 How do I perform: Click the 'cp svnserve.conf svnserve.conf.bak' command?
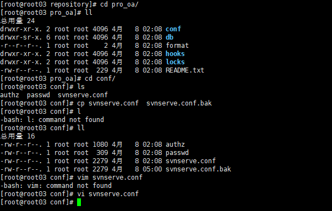tap(144, 103)
